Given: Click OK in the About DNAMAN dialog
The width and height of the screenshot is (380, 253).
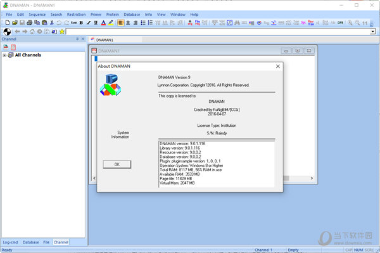Looking at the screenshot, I should point(117,164).
